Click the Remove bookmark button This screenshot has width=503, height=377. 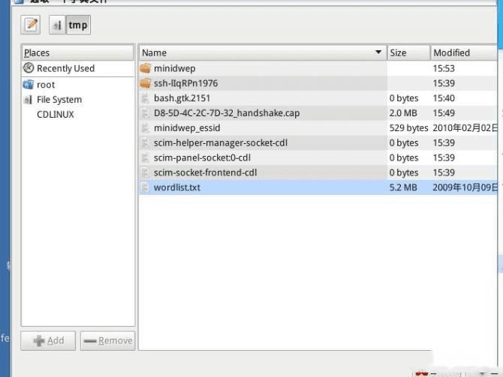(108, 340)
